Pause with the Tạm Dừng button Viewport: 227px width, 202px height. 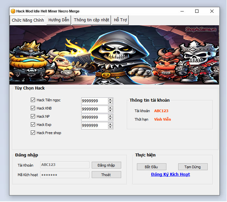click(193, 167)
